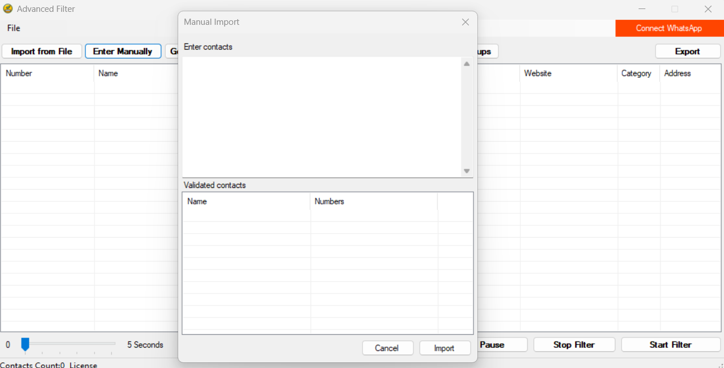The image size is (724, 368).
Task: Click the Name column header in Validated contacts
Action: click(x=246, y=201)
